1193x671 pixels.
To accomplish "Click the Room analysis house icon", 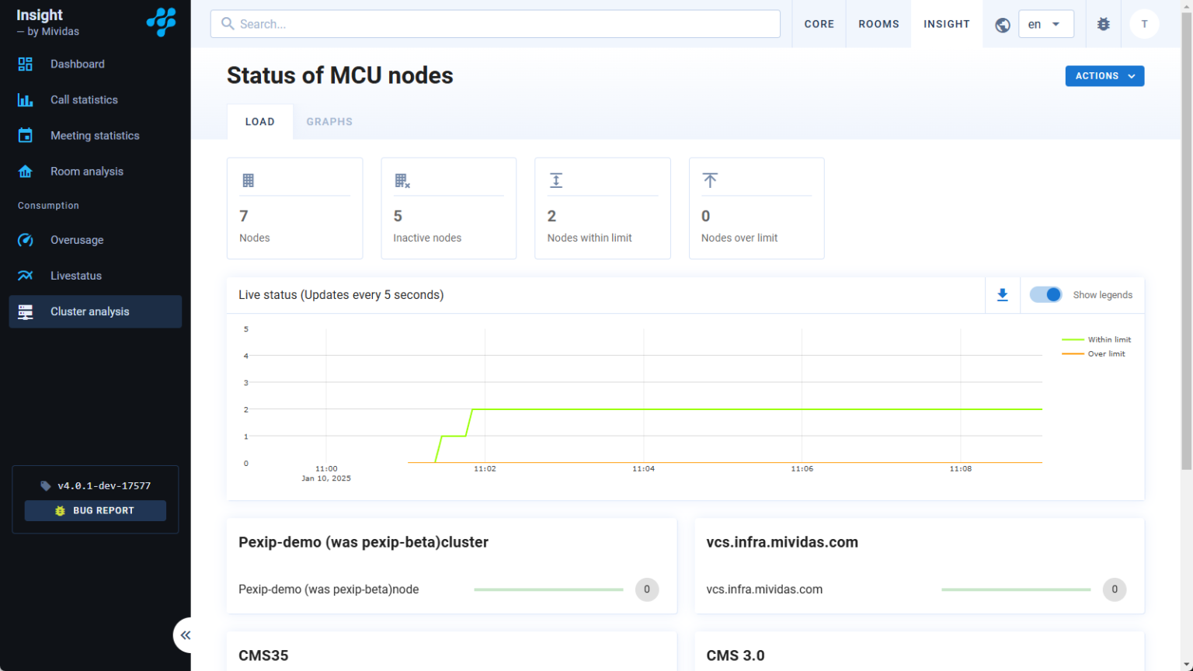I will click(x=26, y=172).
